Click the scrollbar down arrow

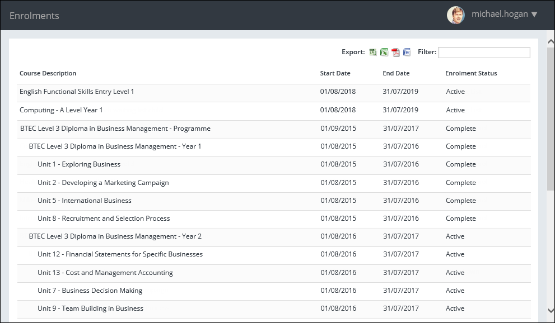550,311
